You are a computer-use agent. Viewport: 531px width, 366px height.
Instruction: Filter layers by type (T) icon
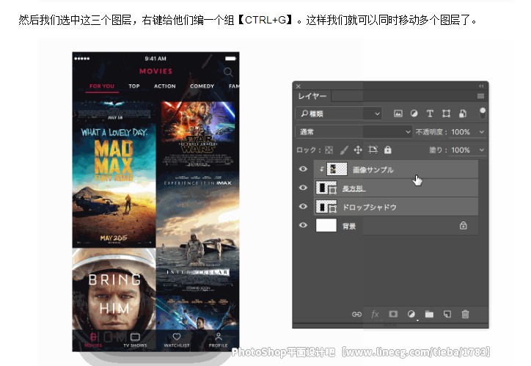coord(430,114)
